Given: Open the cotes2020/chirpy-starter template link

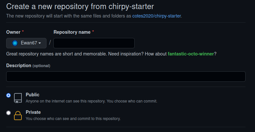Looking at the screenshot, I should coord(157,16).
